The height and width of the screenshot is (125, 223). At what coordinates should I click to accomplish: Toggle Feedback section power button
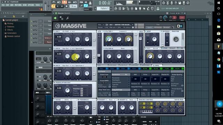78,100
